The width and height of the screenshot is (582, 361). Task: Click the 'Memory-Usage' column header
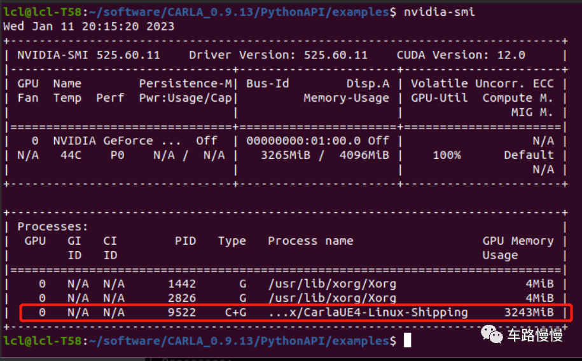[346, 99]
